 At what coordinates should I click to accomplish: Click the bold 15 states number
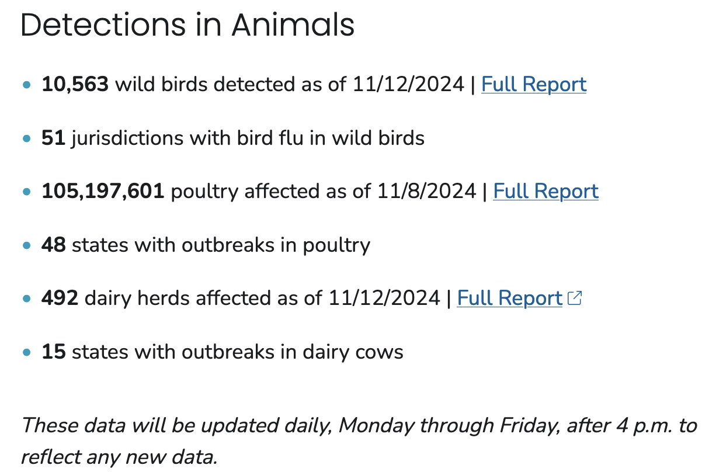[53, 352]
